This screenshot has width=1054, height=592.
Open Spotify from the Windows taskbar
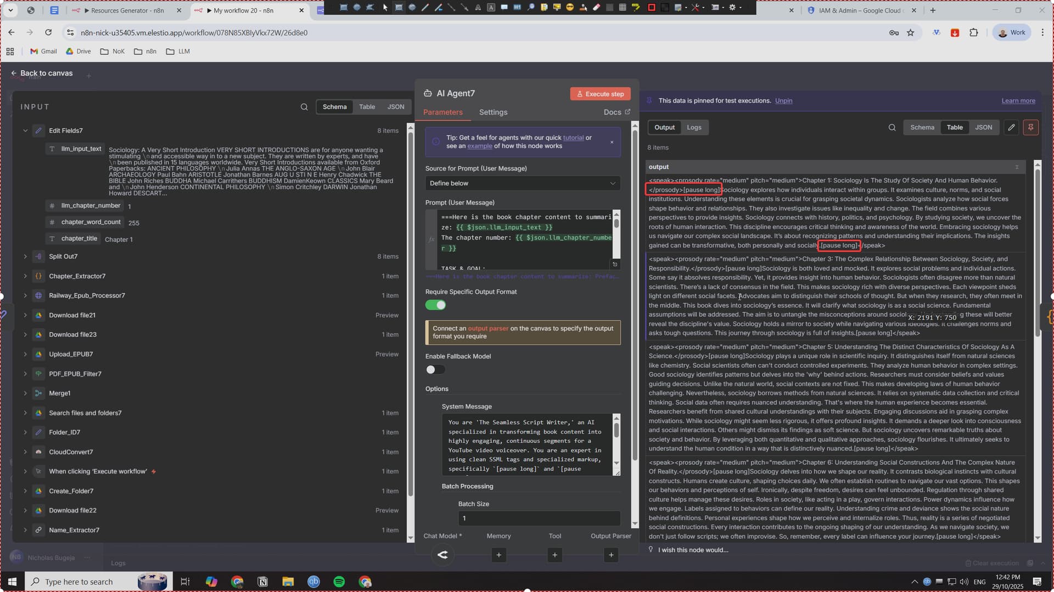(339, 582)
